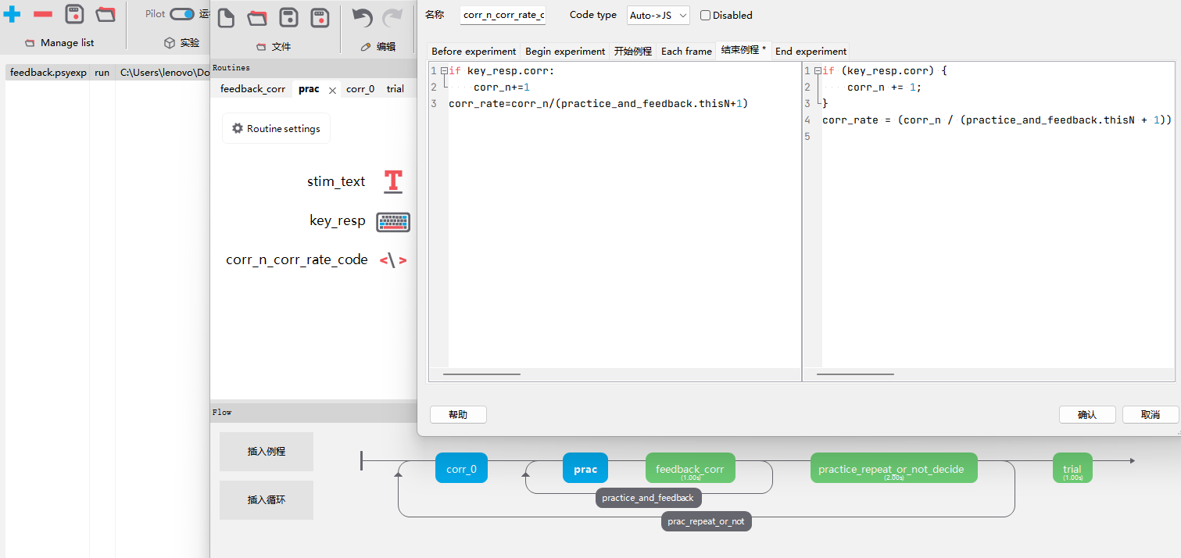Screen dimensions: 1181x558
Task: Toggle the Pilot mode switch
Action: 181,14
